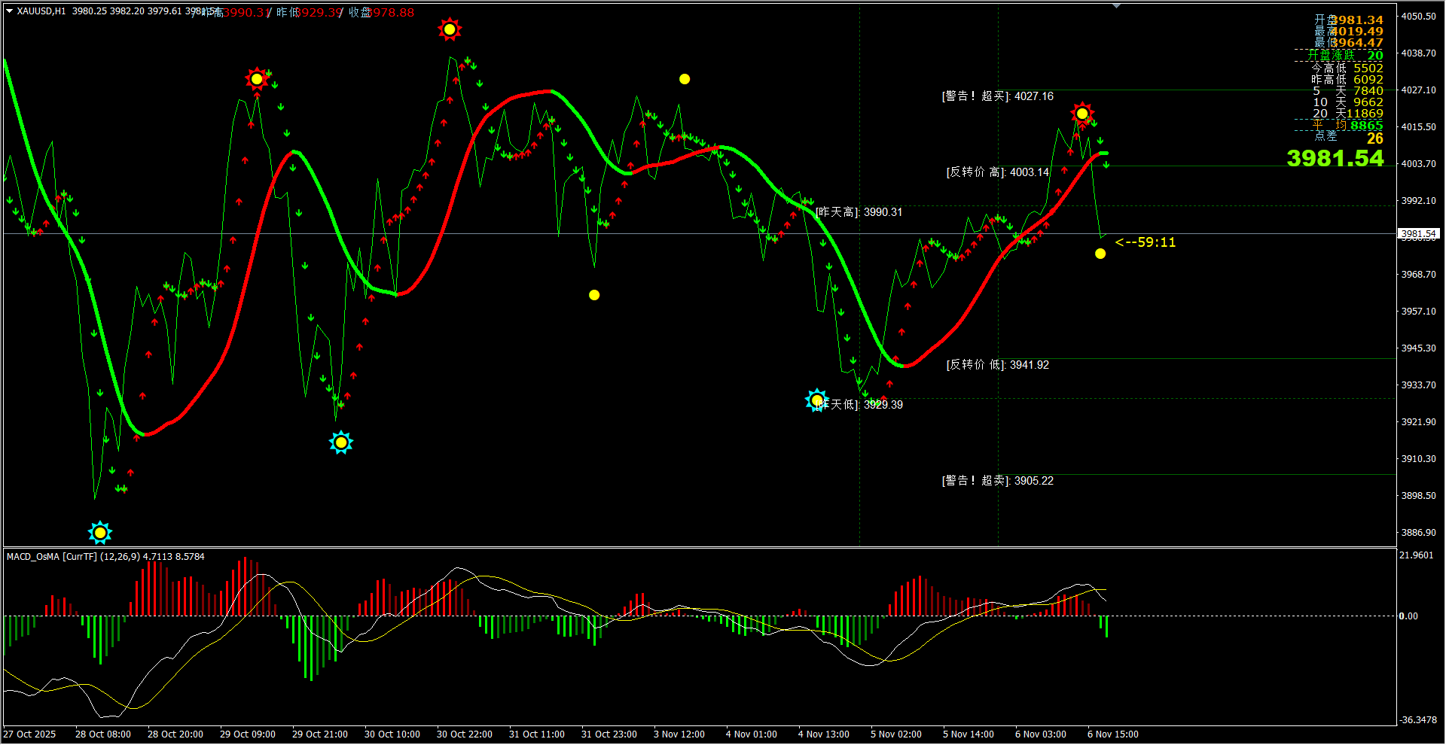Select the 超买 warning label 4027.16
1446x745 pixels.
point(998,96)
